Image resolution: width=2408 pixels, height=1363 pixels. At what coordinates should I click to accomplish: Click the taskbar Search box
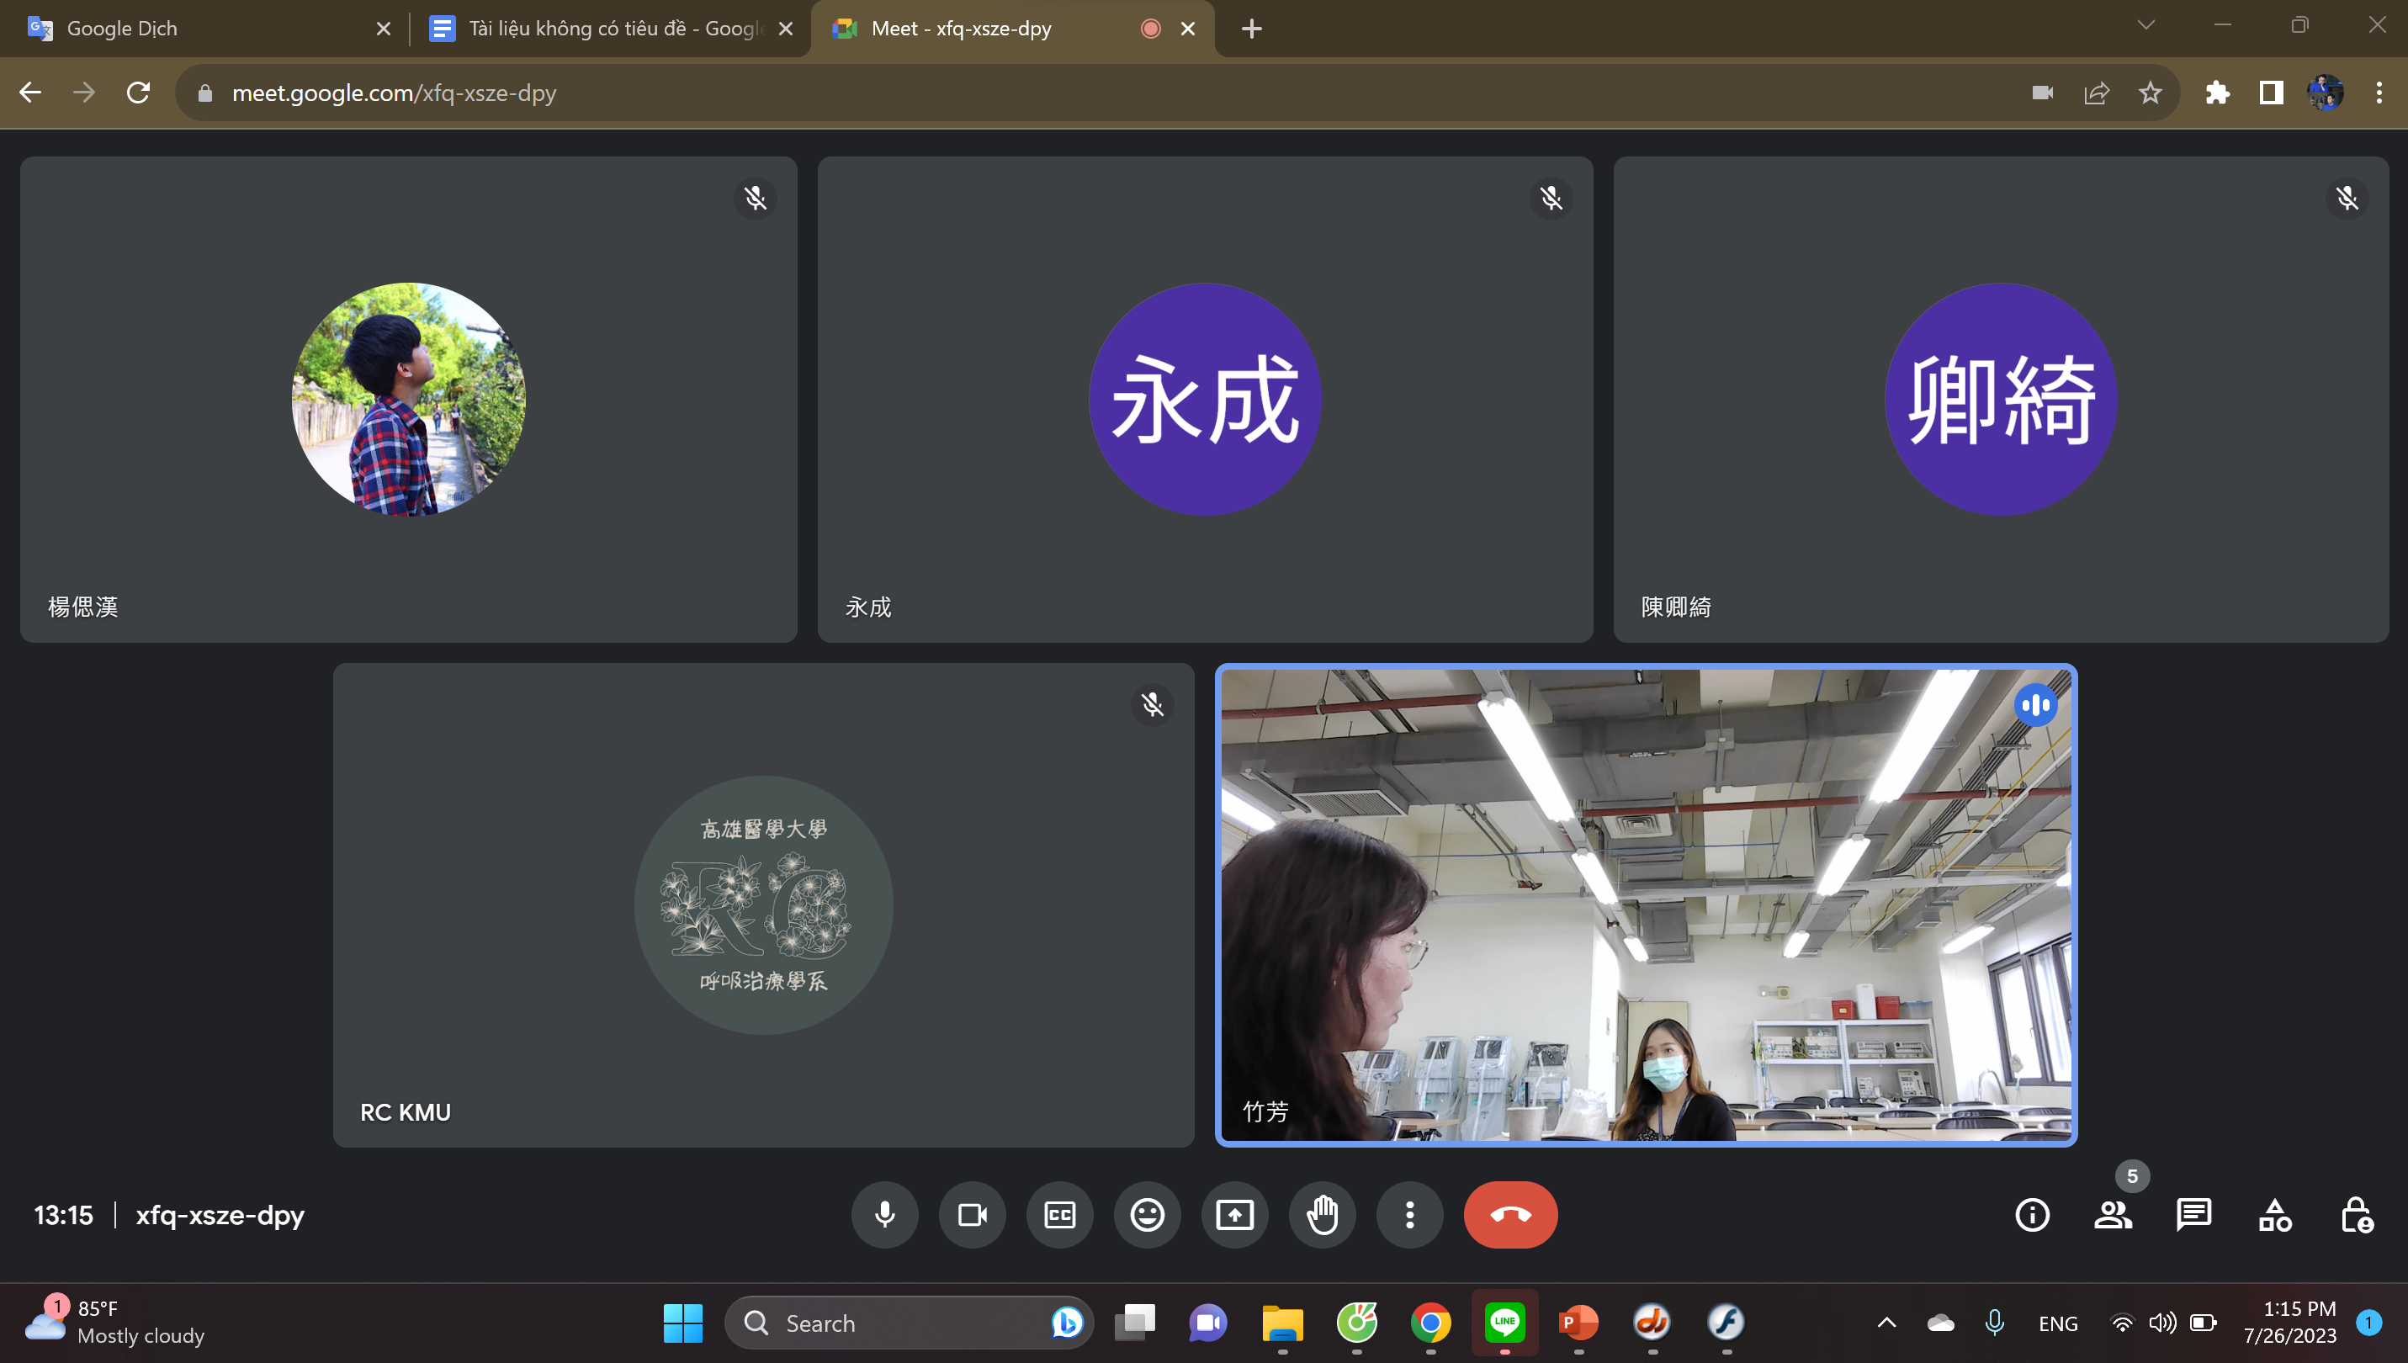click(x=908, y=1323)
